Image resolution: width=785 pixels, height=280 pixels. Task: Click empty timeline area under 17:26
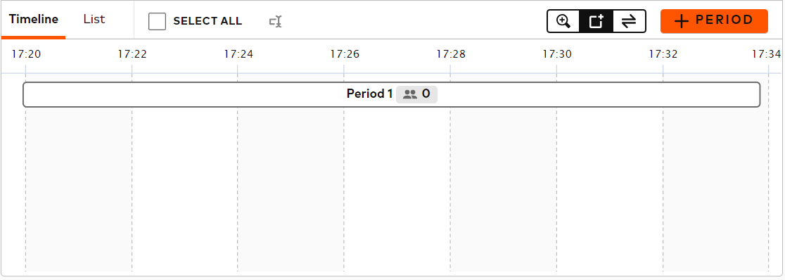pyautogui.click(x=344, y=191)
